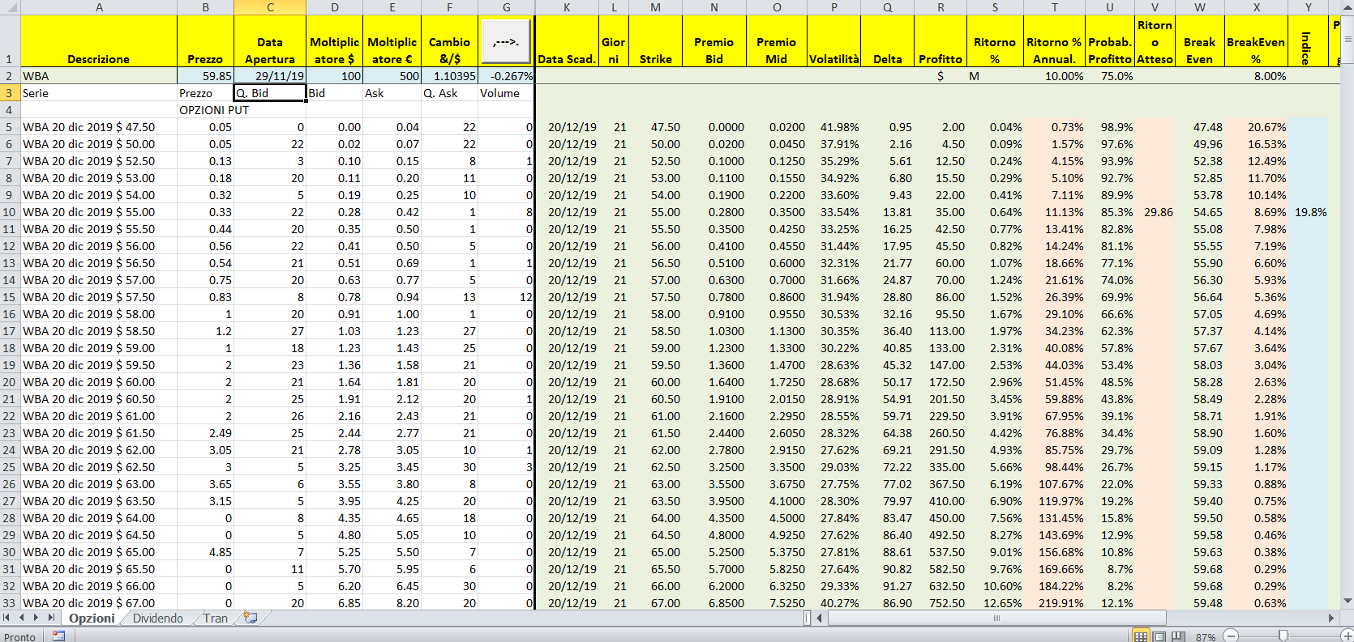
Task: Click the 'OPZIONI PUT' cell
Action: 205,110
